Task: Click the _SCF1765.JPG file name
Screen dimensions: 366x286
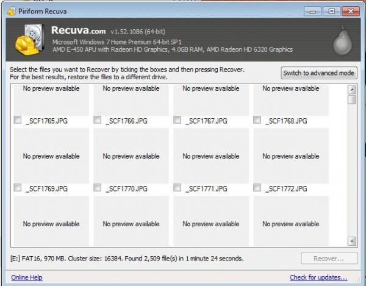Action: coord(47,121)
